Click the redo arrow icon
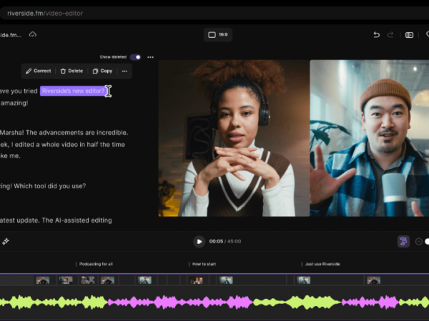This screenshot has width=429, height=321. pyautogui.click(x=390, y=35)
